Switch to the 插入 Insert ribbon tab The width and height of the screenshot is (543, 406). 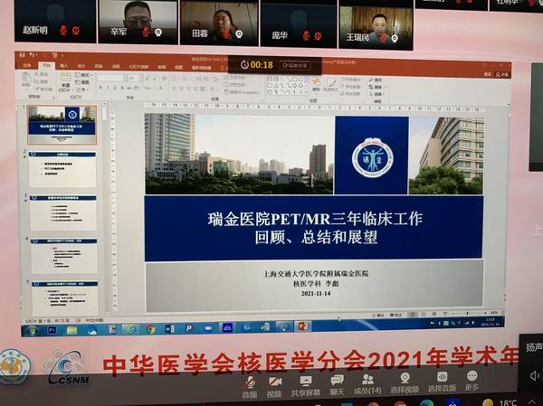pyautogui.click(x=63, y=66)
